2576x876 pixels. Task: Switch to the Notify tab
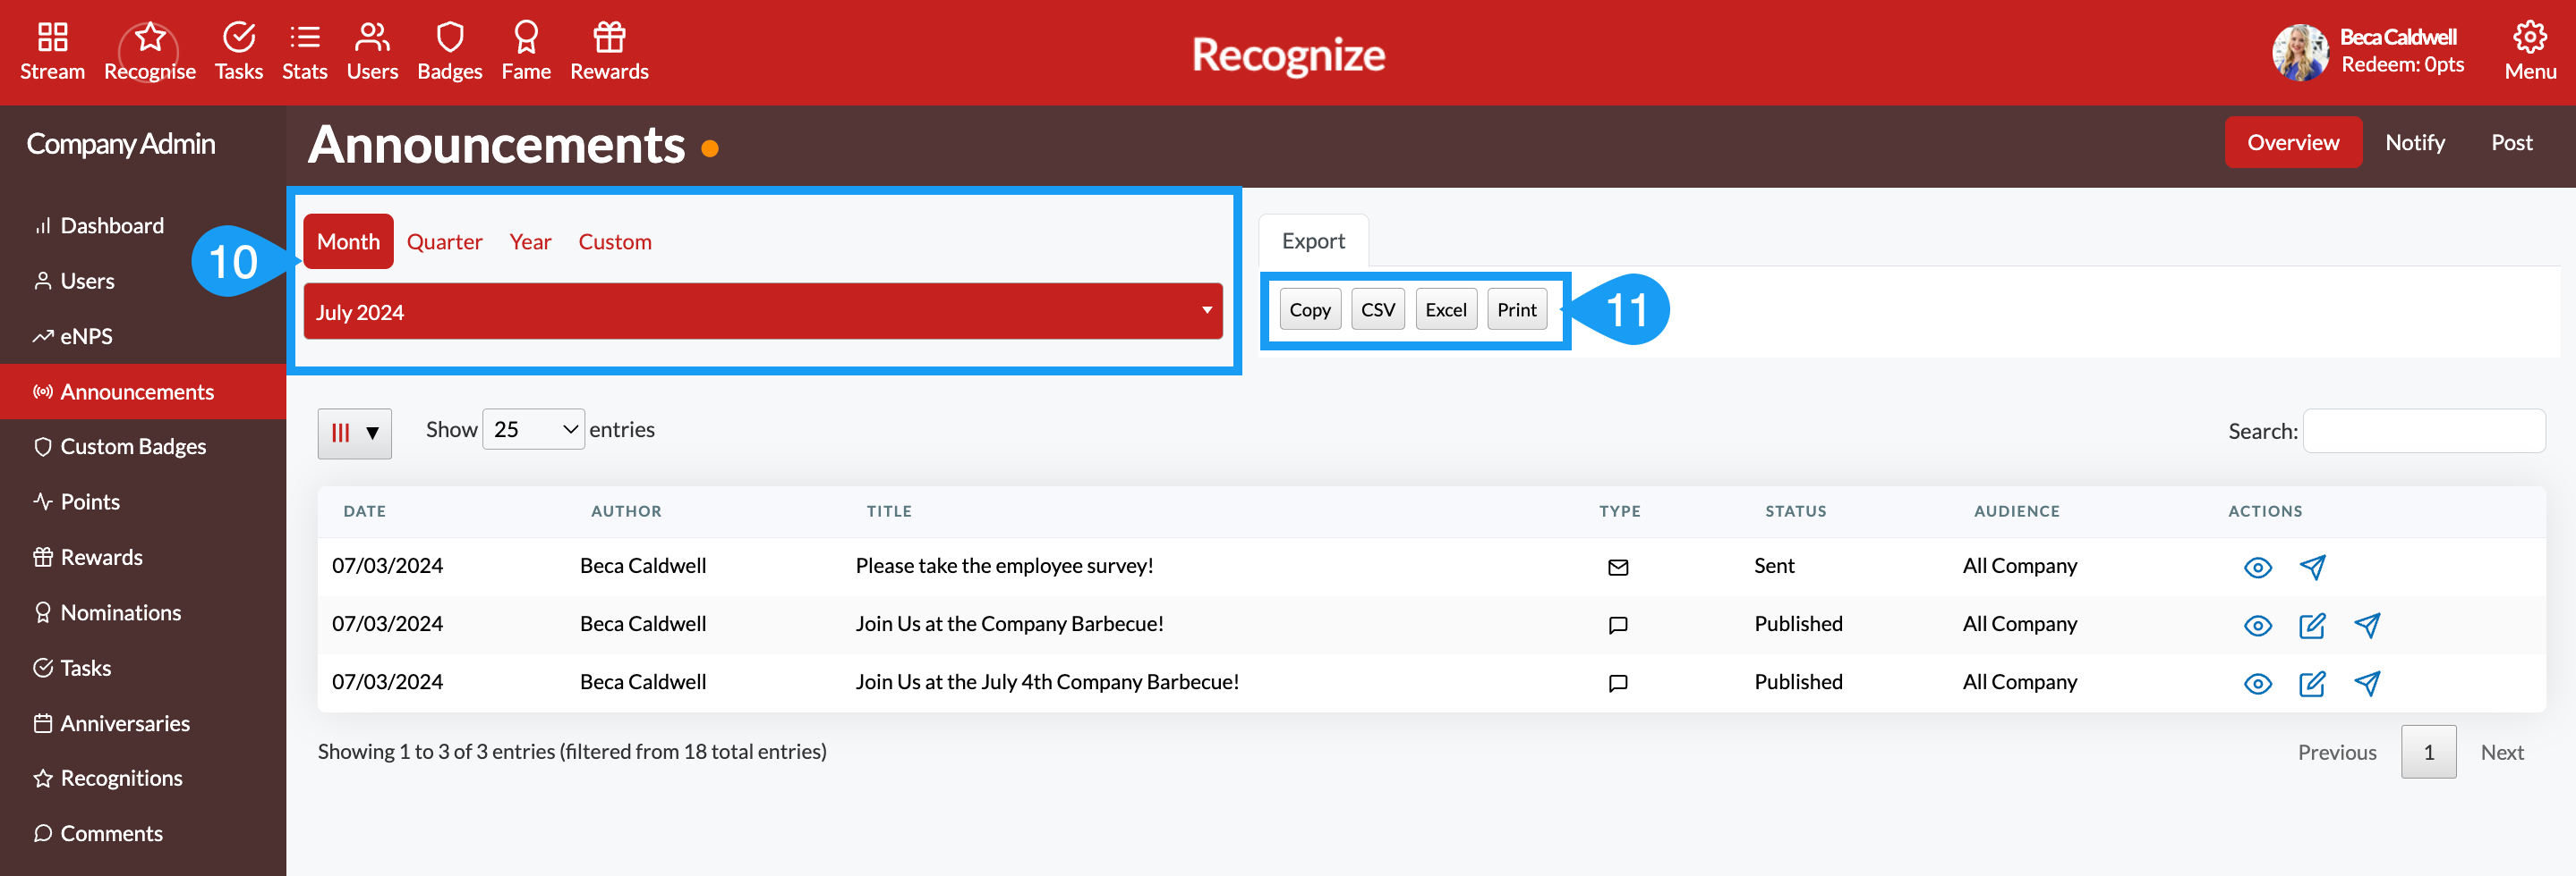(2414, 142)
